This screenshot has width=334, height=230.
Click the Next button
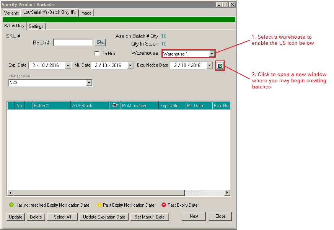194,216
